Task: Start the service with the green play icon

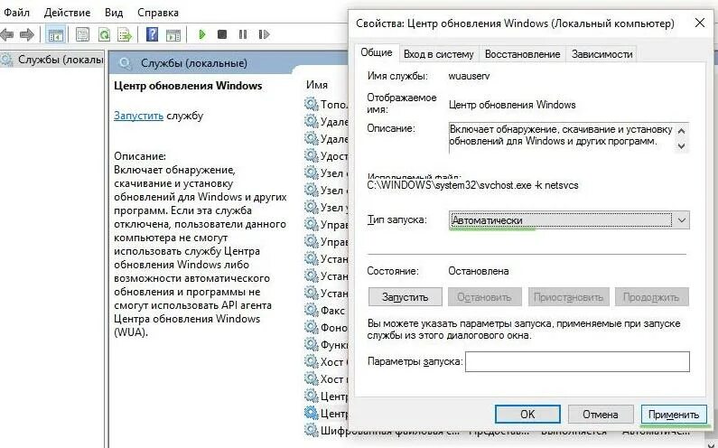Action: pyautogui.click(x=202, y=34)
